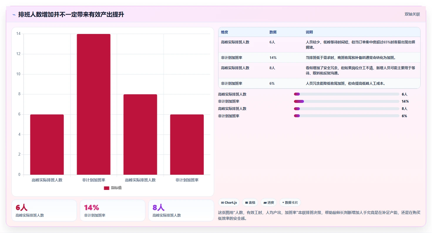Click the chart bar reaching value 8
This screenshot has height=233, width=432.
[140, 135]
